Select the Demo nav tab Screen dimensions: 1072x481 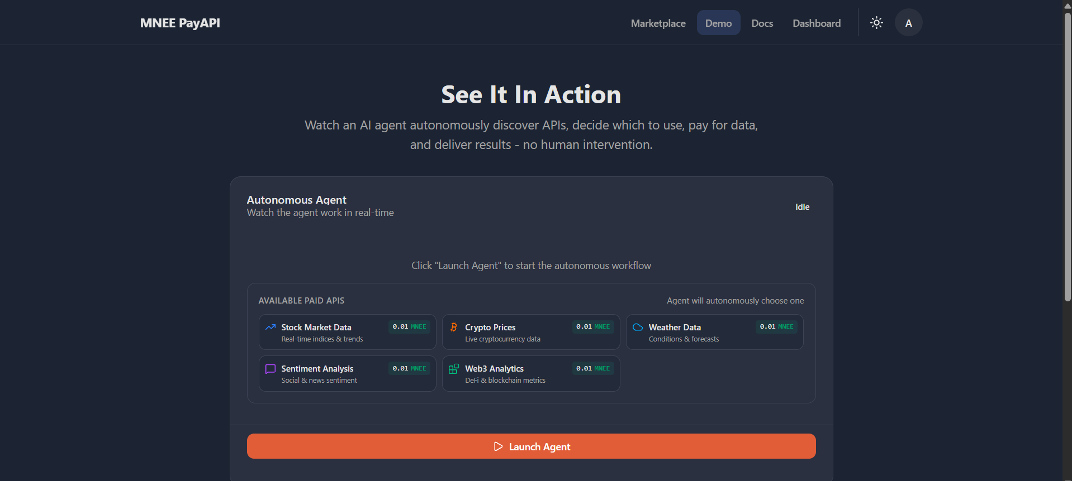718,23
